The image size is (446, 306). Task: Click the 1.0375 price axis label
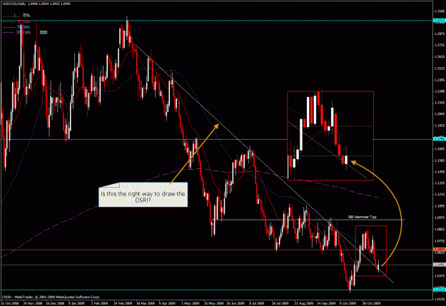(x=439, y=275)
